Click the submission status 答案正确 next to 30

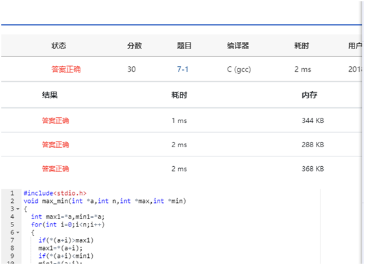click(x=66, y=69)
